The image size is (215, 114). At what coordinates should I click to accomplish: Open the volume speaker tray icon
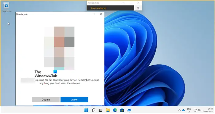[x=199, y=110]
